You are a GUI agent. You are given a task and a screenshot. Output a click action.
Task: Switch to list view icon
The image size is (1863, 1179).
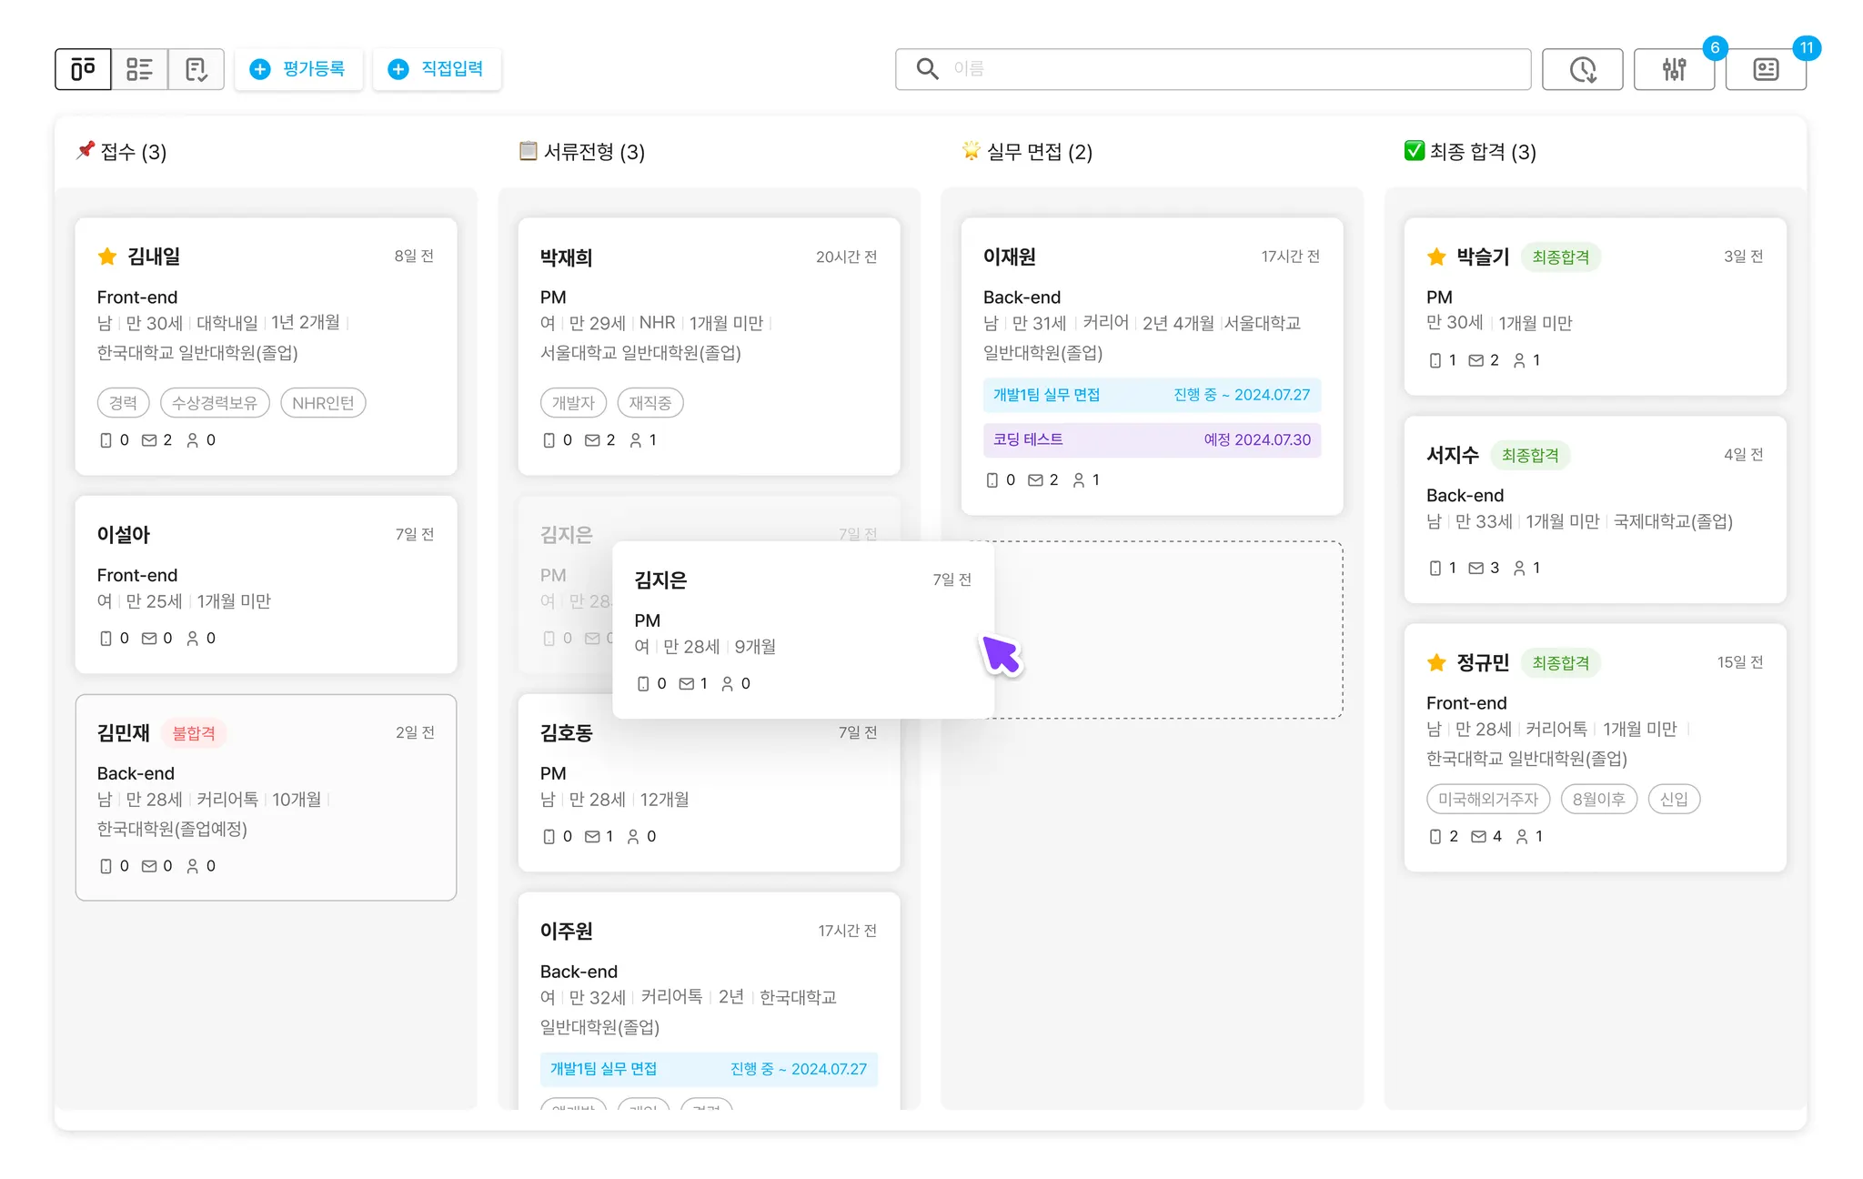pyautogui.click(x=139, y=69)
